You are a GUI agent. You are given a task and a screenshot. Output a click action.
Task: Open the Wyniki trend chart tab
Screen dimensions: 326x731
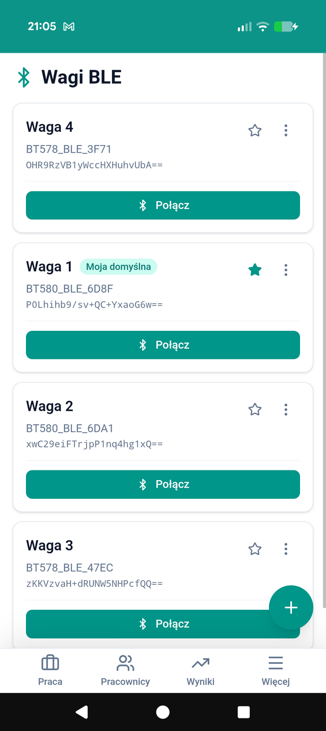(x=201, y=671)
